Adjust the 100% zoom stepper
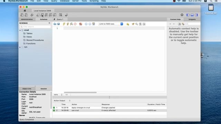 [61, 95]
